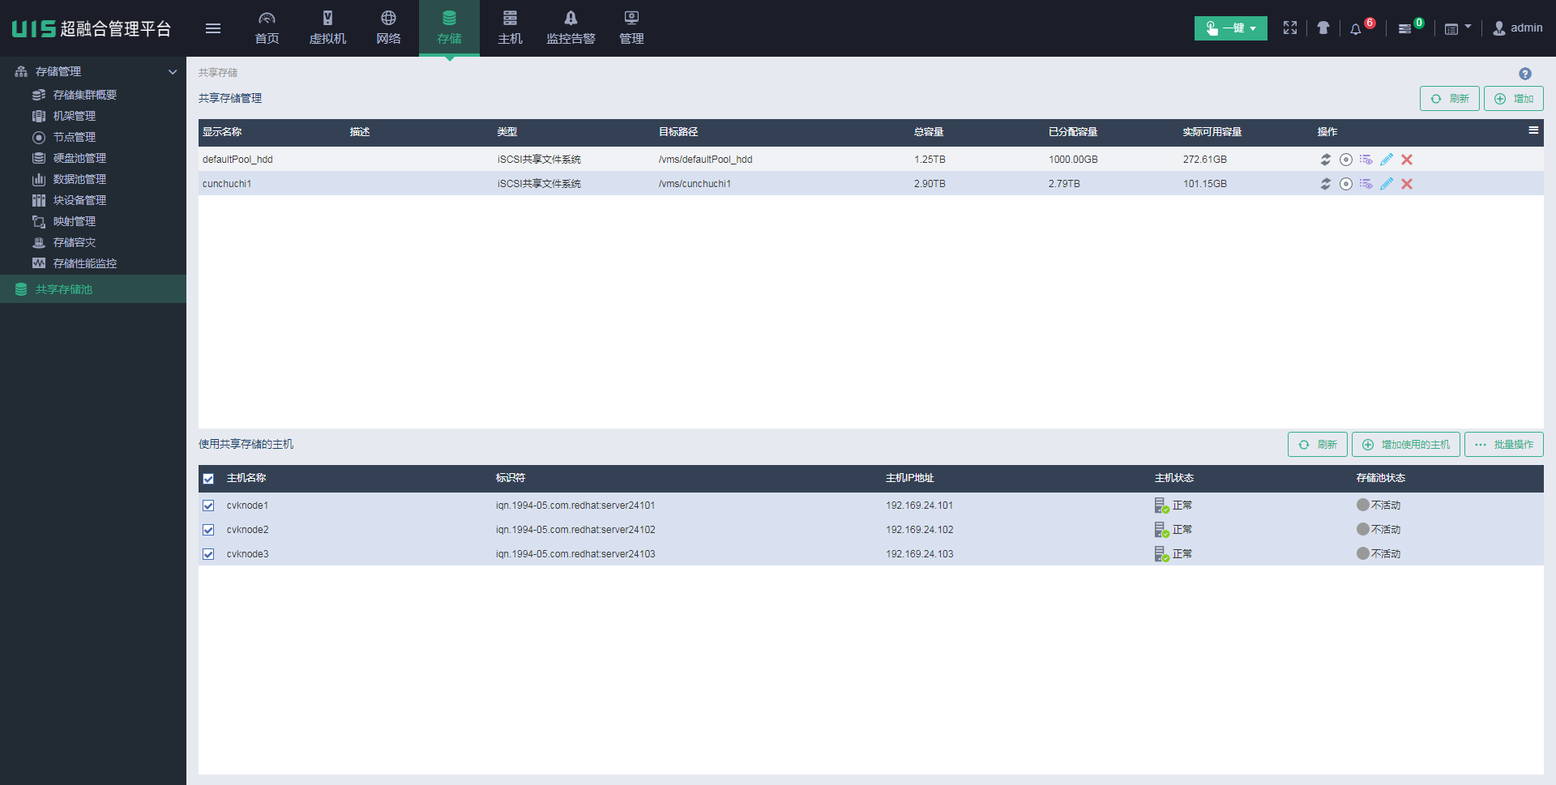1556x785 pixels.
Task: Switch to the 网络 tab
Action: (x=388, y=28)
